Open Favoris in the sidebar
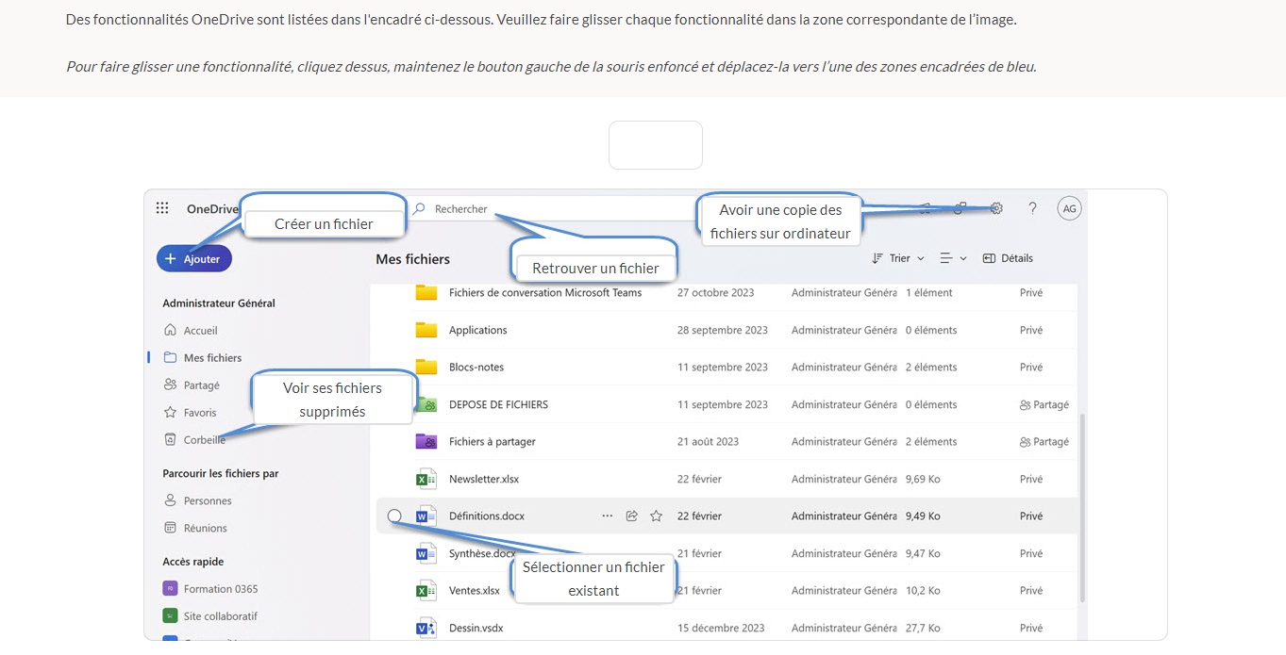 (x=190, y=413)
